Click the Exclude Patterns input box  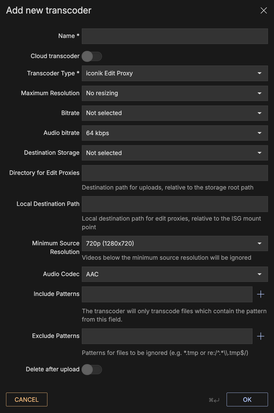pyautogui.click(x=167, y=336)
